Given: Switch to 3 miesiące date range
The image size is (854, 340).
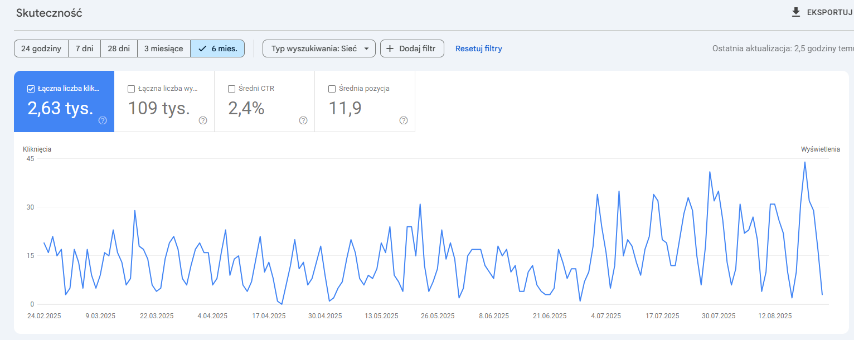Looking at the screenshot, I should pos(163,48).
